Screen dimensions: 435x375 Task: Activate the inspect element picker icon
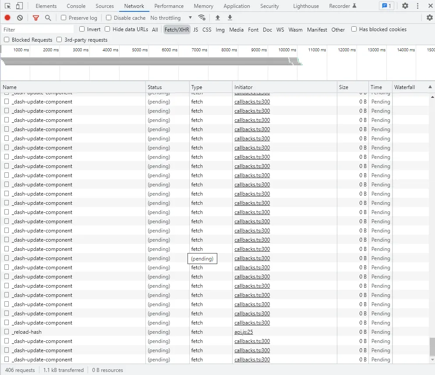(x=8, y=6)
